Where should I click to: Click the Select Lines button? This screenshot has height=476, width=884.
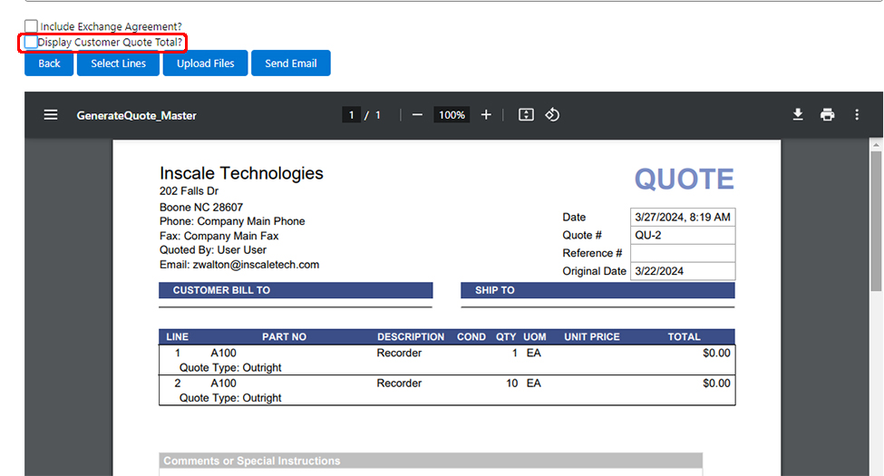click(119, 63)
